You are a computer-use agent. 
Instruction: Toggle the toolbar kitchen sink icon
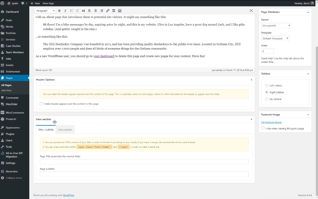pos(120,11)
